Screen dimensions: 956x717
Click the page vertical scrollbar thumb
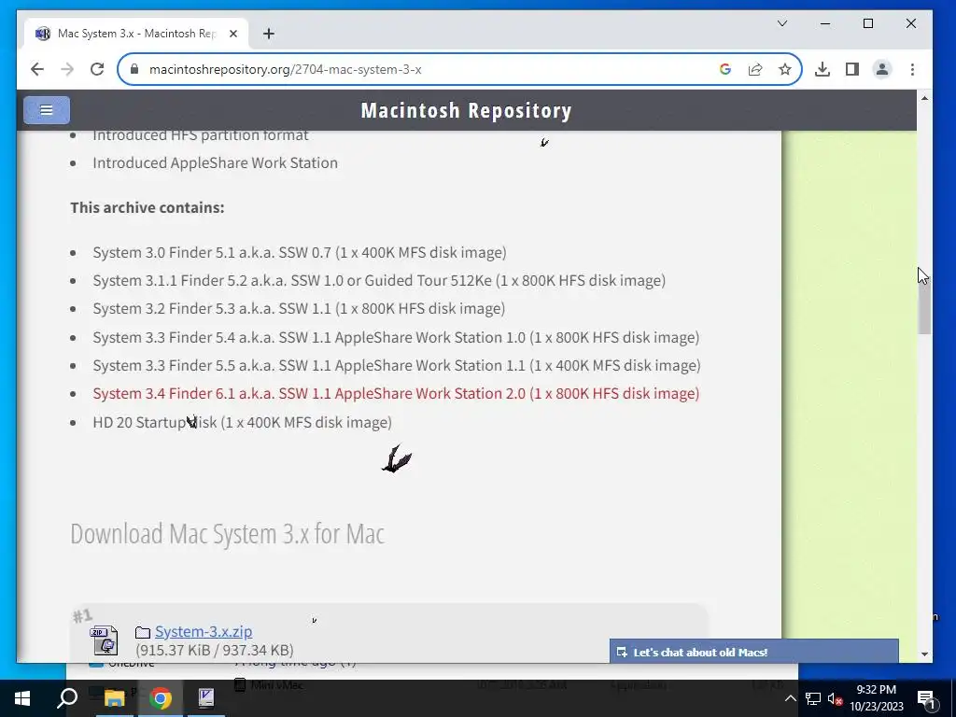(x=925, y=305)
